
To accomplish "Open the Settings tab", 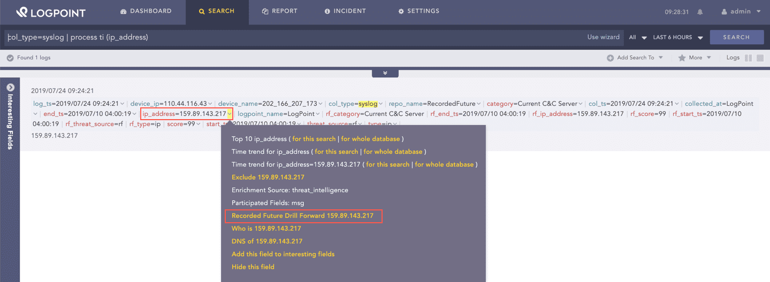I will pyautogui.click(x=418, y=11).
